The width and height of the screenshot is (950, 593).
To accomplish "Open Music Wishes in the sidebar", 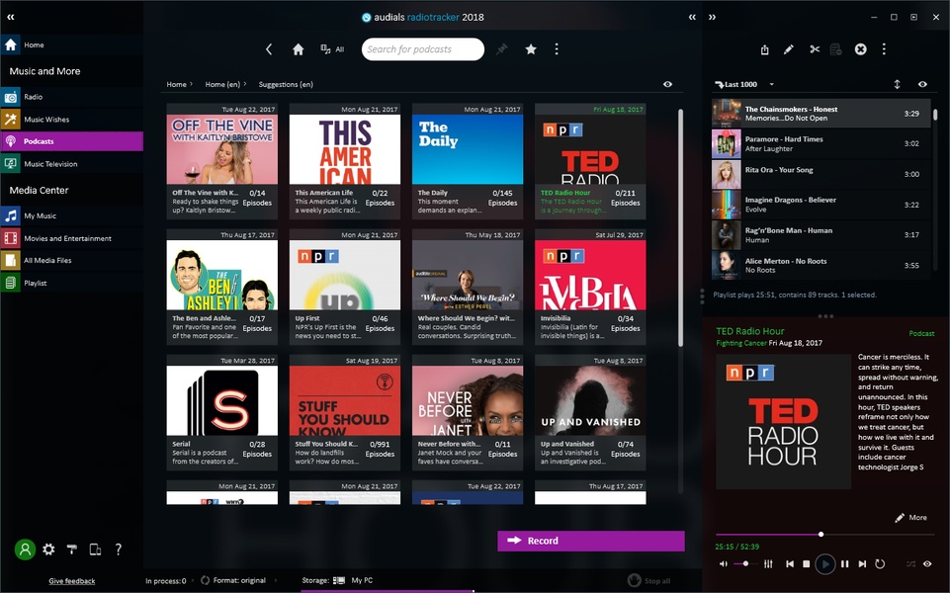I will click(46, 120).
